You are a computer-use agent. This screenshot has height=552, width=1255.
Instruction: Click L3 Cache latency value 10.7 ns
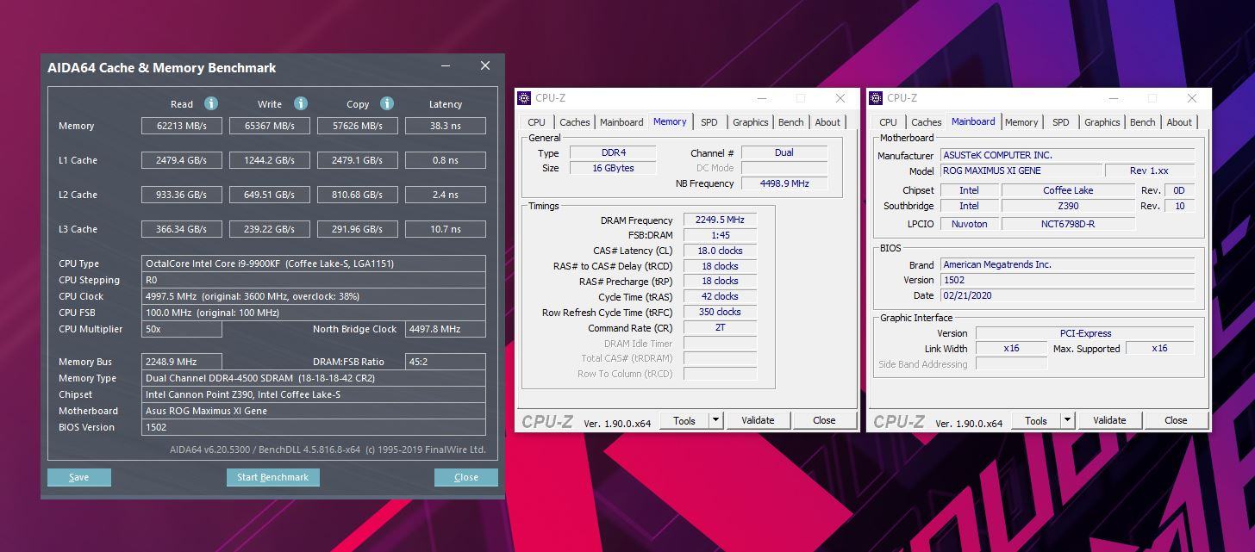coord(446,229)
